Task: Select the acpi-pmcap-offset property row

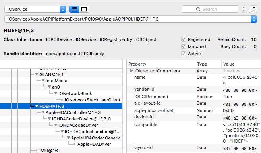Action: 194,110
